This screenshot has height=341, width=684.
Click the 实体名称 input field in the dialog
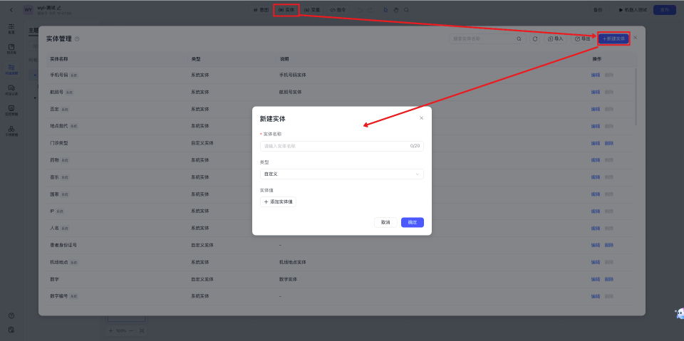pos(335,146)
